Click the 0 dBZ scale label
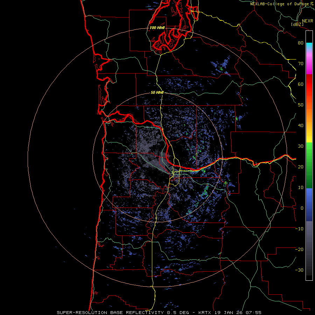 (x=302, y=208)
